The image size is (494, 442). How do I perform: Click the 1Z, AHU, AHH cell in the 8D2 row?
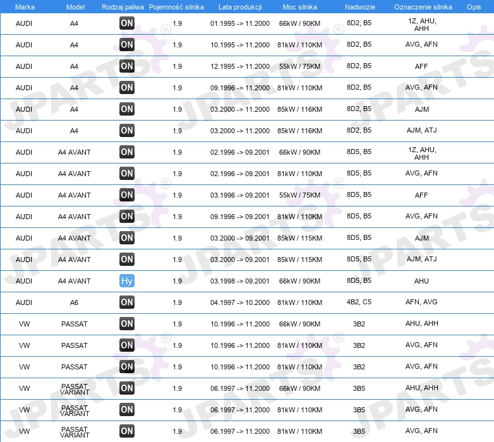point(422,25)
